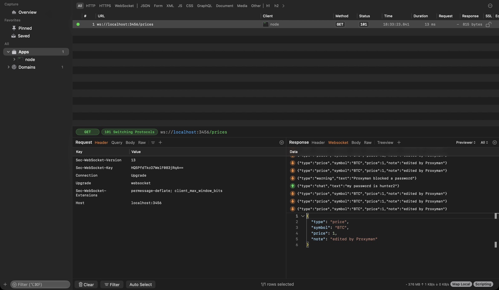Viewport: 499px width, 290px height.
Task: Click the plus icon at sidebar bottom-left
Action: click(x=5, y=284)
